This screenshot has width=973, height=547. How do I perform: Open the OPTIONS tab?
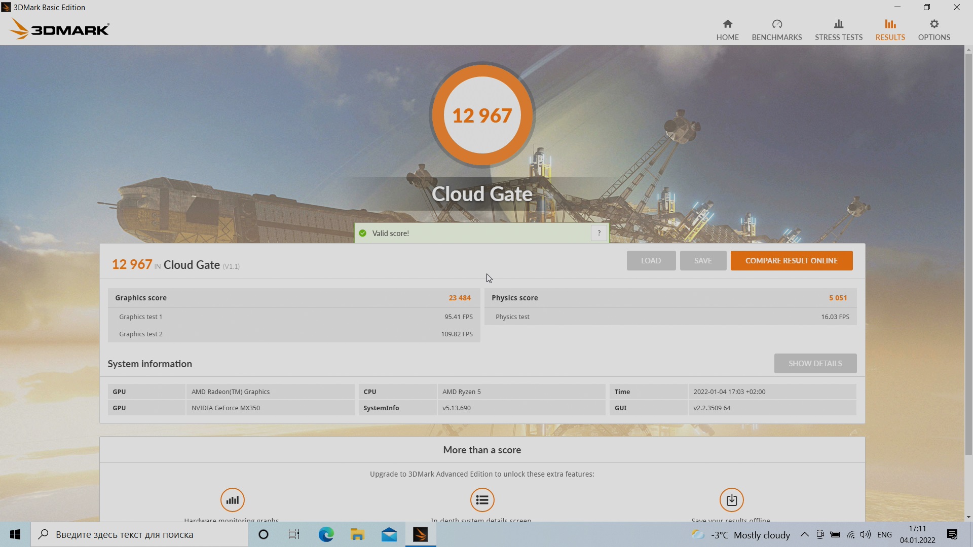coord(933,30)
